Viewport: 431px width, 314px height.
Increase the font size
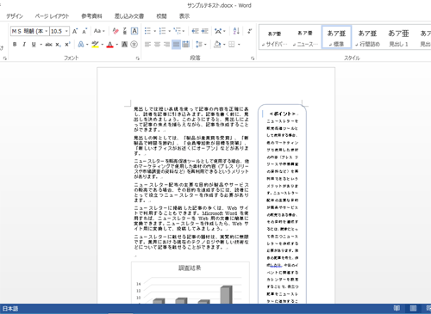[75, 31]
